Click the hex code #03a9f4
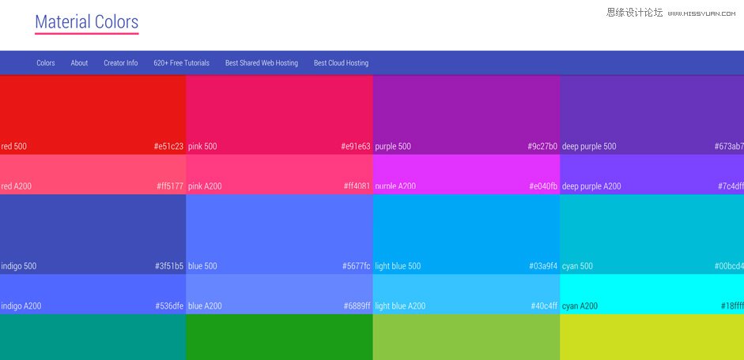 click(x=543, y=266)
